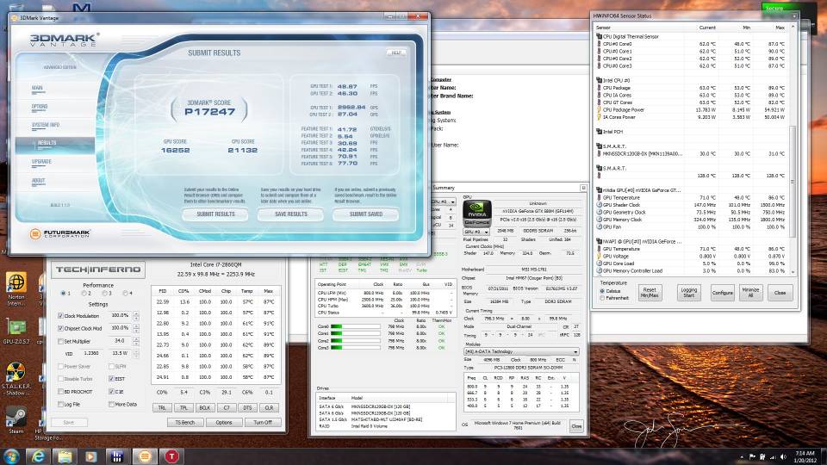Click Reset Min/Max in HWiNFO
The height and width of the screenshot is (465, 827).
(x=650, y=293)
